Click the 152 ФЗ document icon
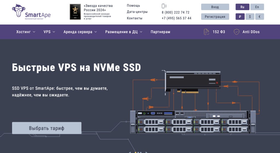280x153 pixels. [x=206, y=32]
